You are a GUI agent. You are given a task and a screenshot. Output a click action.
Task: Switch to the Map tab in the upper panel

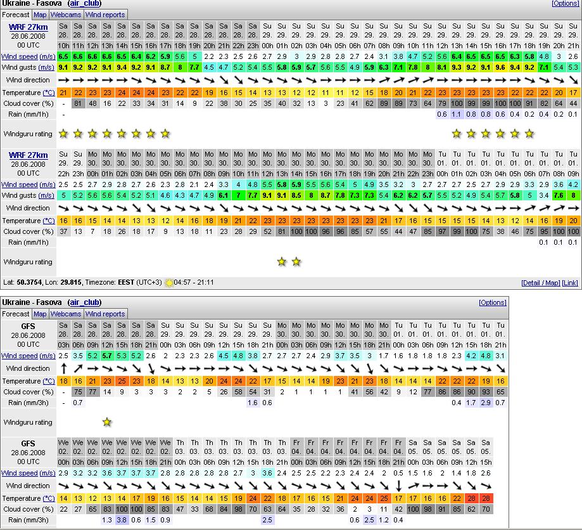(x=40, y=14)
